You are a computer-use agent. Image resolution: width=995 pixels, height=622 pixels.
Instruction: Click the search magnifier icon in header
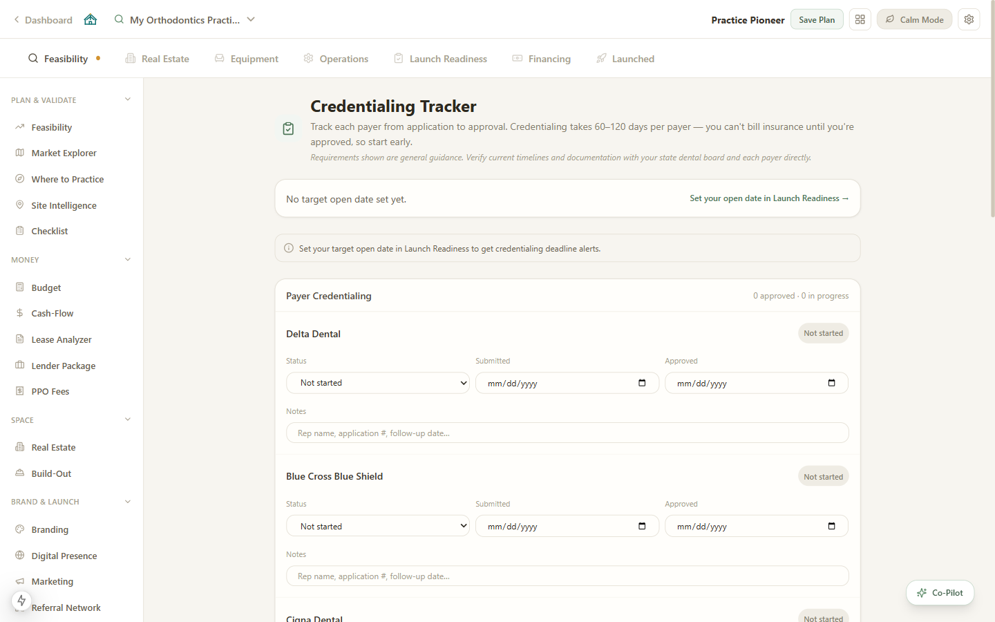119,19
